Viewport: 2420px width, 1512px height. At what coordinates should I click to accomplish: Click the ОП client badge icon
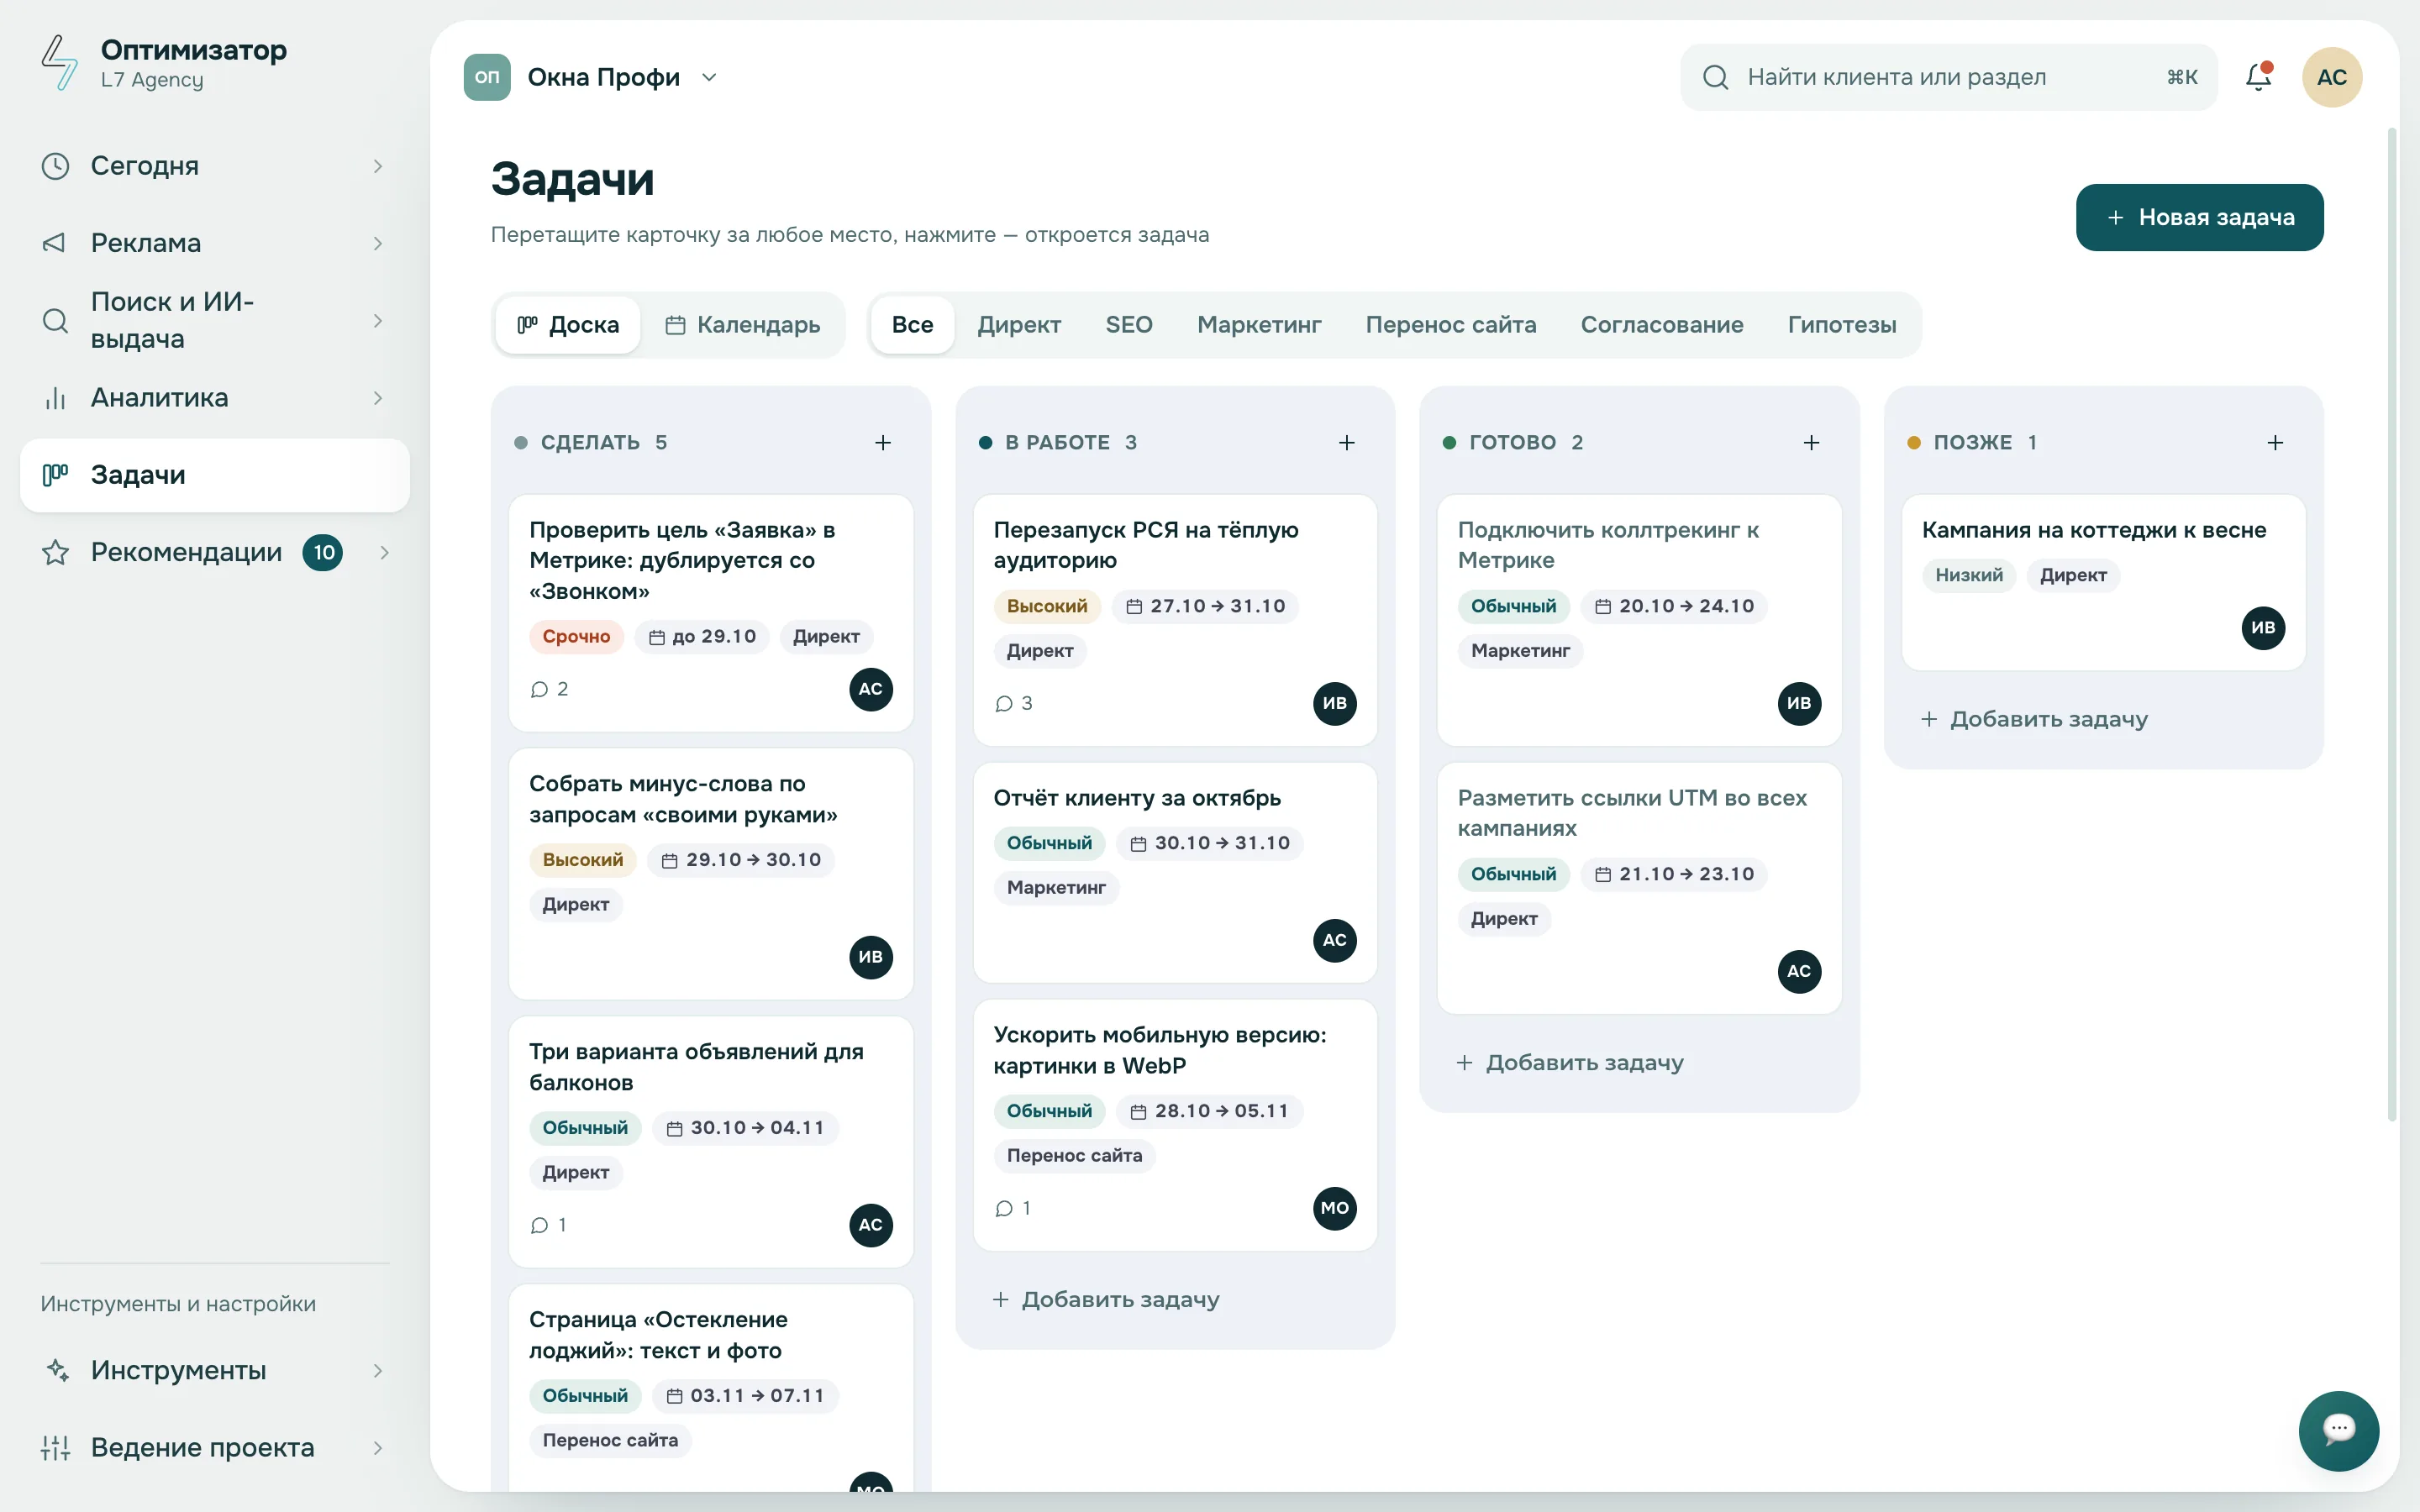(487, 77)
